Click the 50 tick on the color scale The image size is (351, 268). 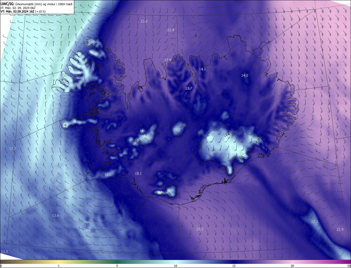349,266
